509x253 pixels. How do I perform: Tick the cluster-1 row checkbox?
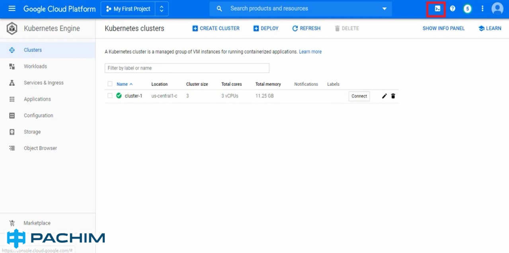click(x=110, y=96)
